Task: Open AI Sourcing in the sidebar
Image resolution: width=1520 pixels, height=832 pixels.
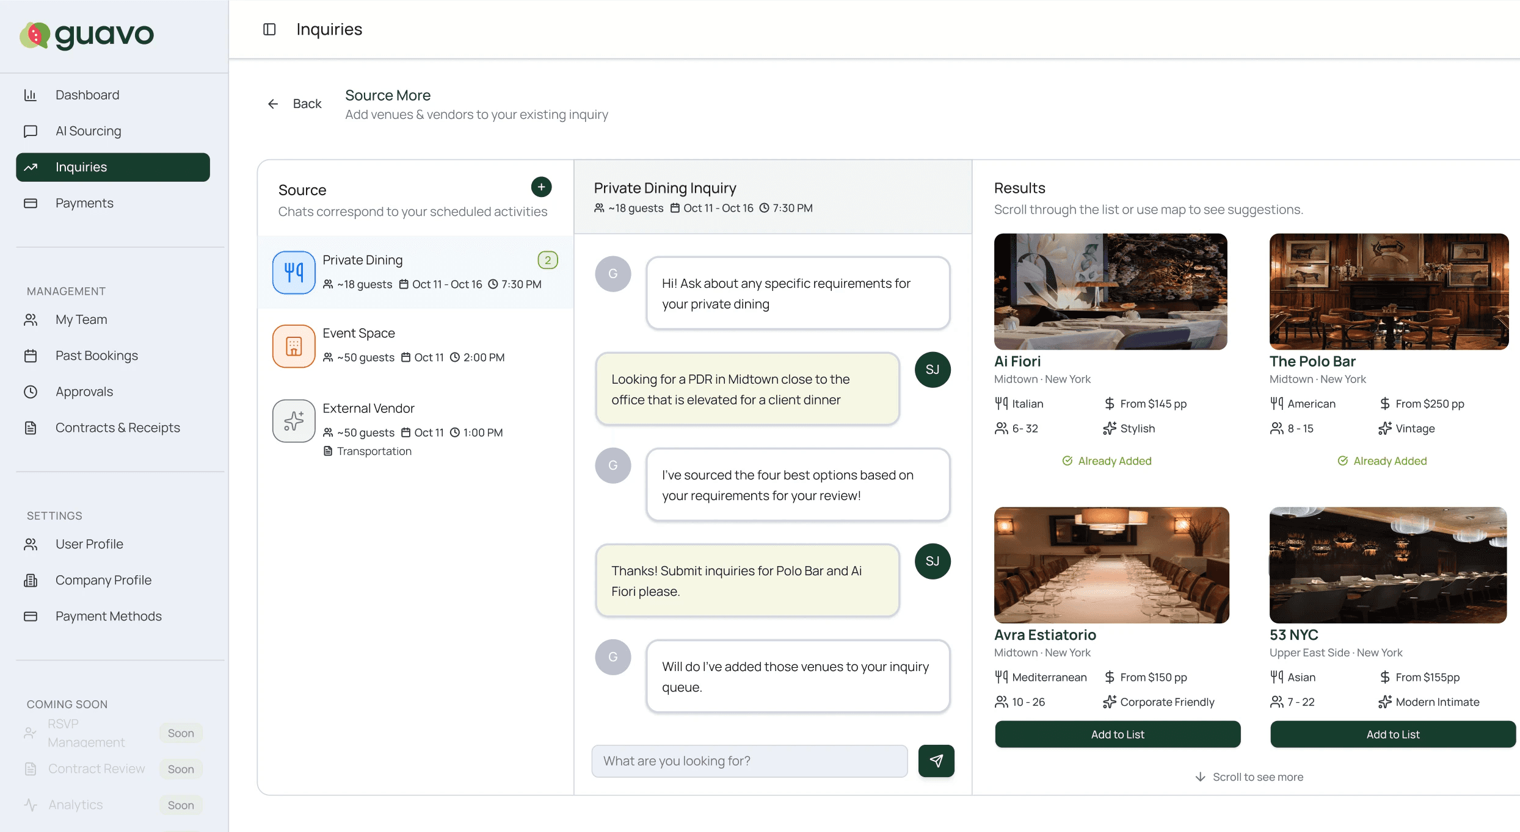Action: (113, 131)
